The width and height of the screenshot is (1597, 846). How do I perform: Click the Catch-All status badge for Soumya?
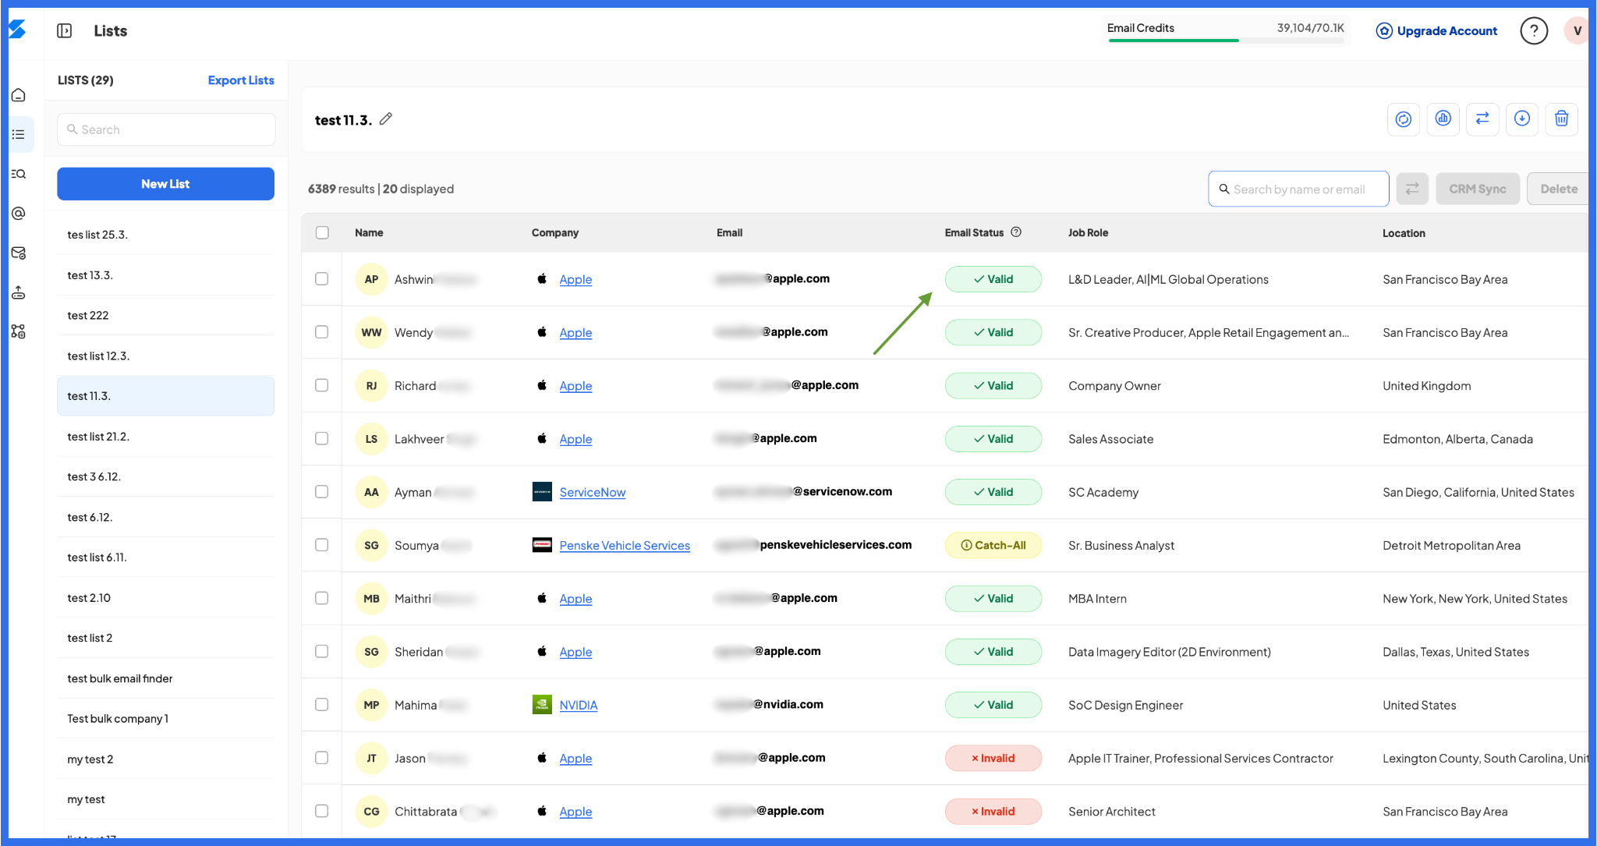point(993,545)
